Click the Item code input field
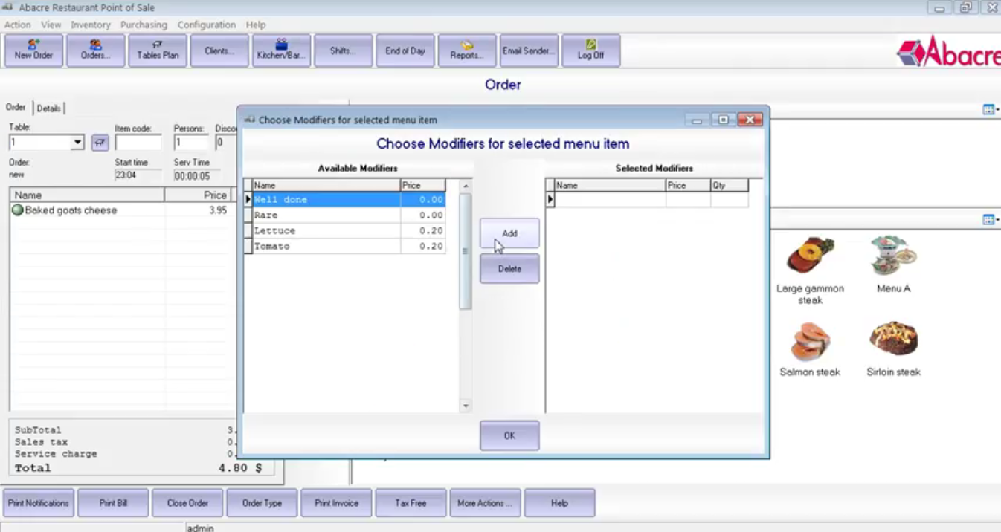Screen dimensions: 1001x532 [138, 143]
